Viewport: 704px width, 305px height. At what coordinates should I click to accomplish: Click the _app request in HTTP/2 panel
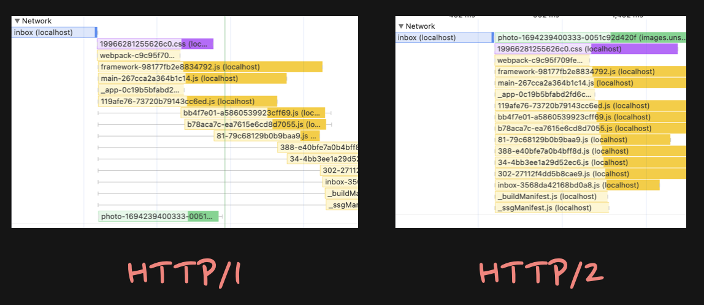pos(545,94)
